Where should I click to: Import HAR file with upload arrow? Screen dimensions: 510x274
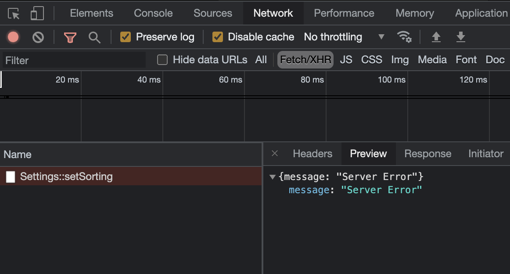(436, 37)
